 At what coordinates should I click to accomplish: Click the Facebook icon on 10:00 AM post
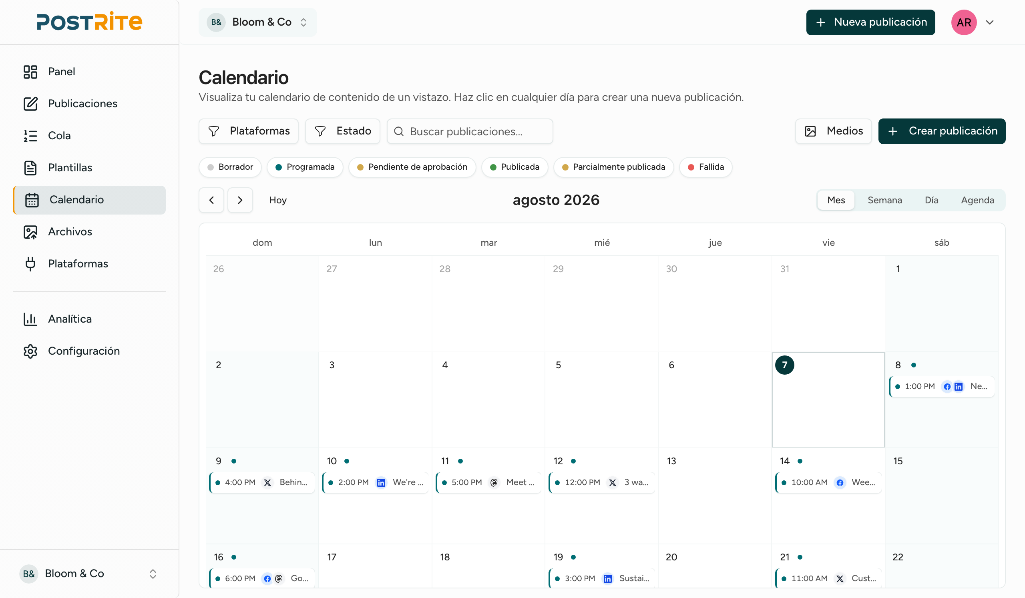tap(840, 483)
